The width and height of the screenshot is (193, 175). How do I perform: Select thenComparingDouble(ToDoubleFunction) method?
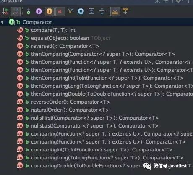(x=112, y=94)
